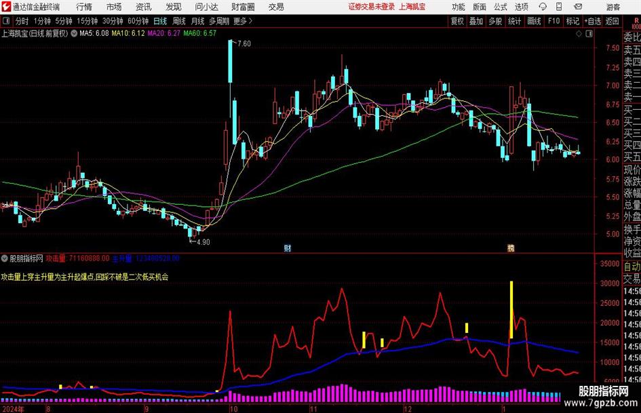Click the 2024年 date axis label
641x413 pixels.
tap(13, 409)
